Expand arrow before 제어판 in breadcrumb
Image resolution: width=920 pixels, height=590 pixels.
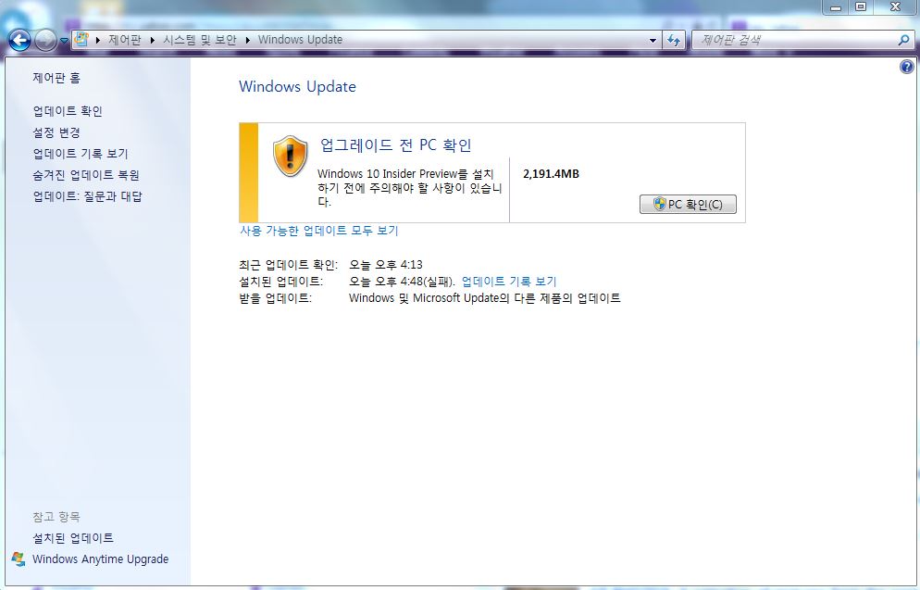(97, 40)
